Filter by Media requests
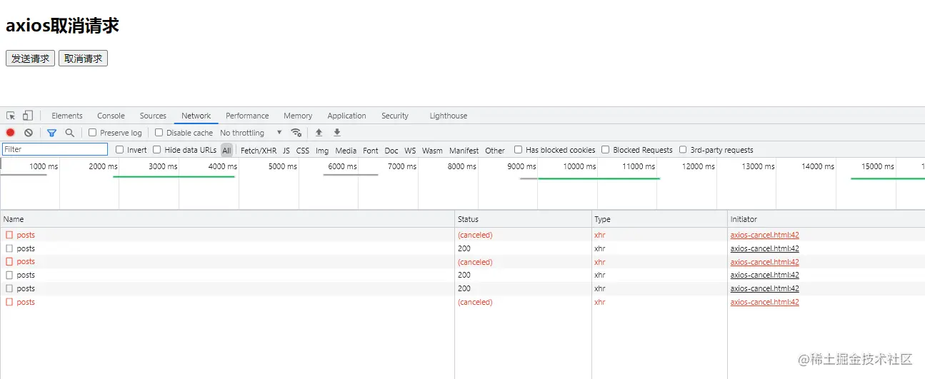 coord(346,151)
